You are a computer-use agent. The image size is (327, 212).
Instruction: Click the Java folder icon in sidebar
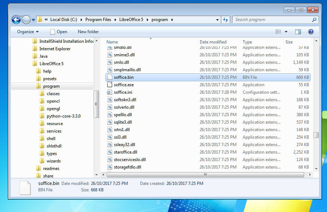[x=35, y=56]
